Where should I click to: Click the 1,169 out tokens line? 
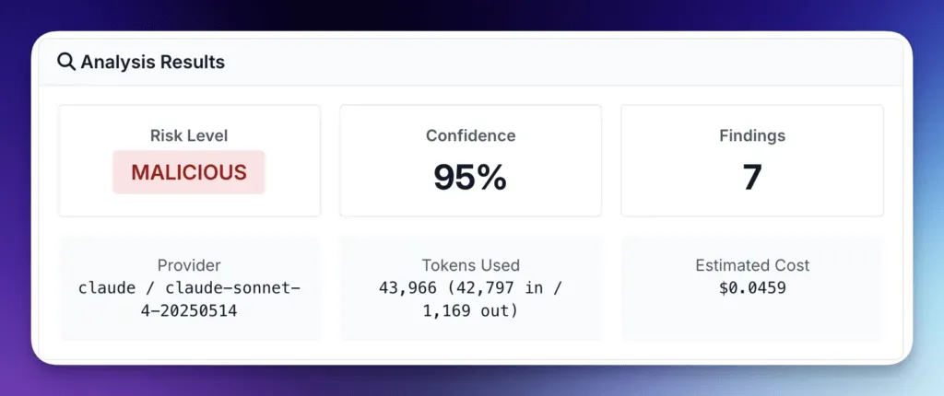click(x=470, y=311)
